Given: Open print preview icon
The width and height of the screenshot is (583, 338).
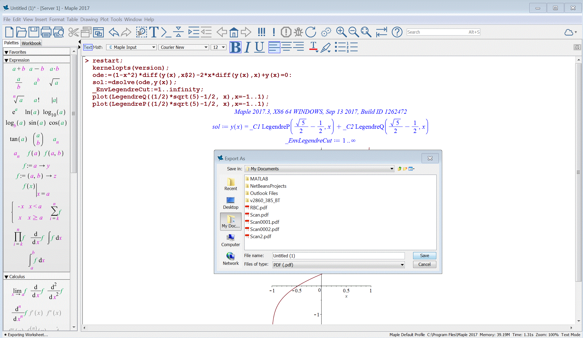Looking at the screenshot, I should pos(58,32).
